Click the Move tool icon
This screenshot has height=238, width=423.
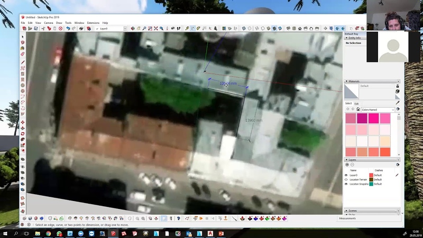click(23, 122)
